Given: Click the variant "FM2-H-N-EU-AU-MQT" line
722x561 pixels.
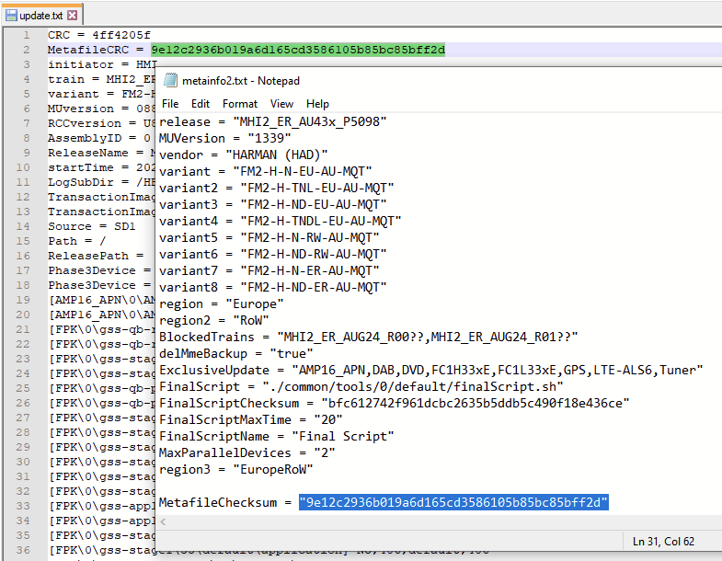Looking at the screenshot, I should pos(265,171).
